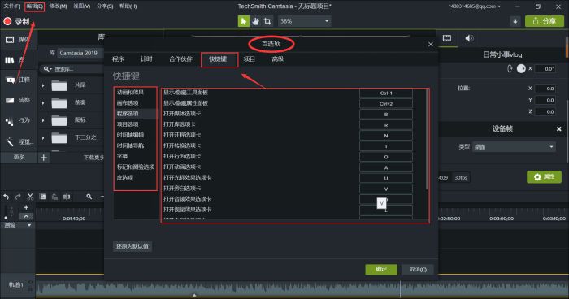Select the arrow pointer edit tool
Viewport: 569px width, 299px height.
(x=244, y=21)
